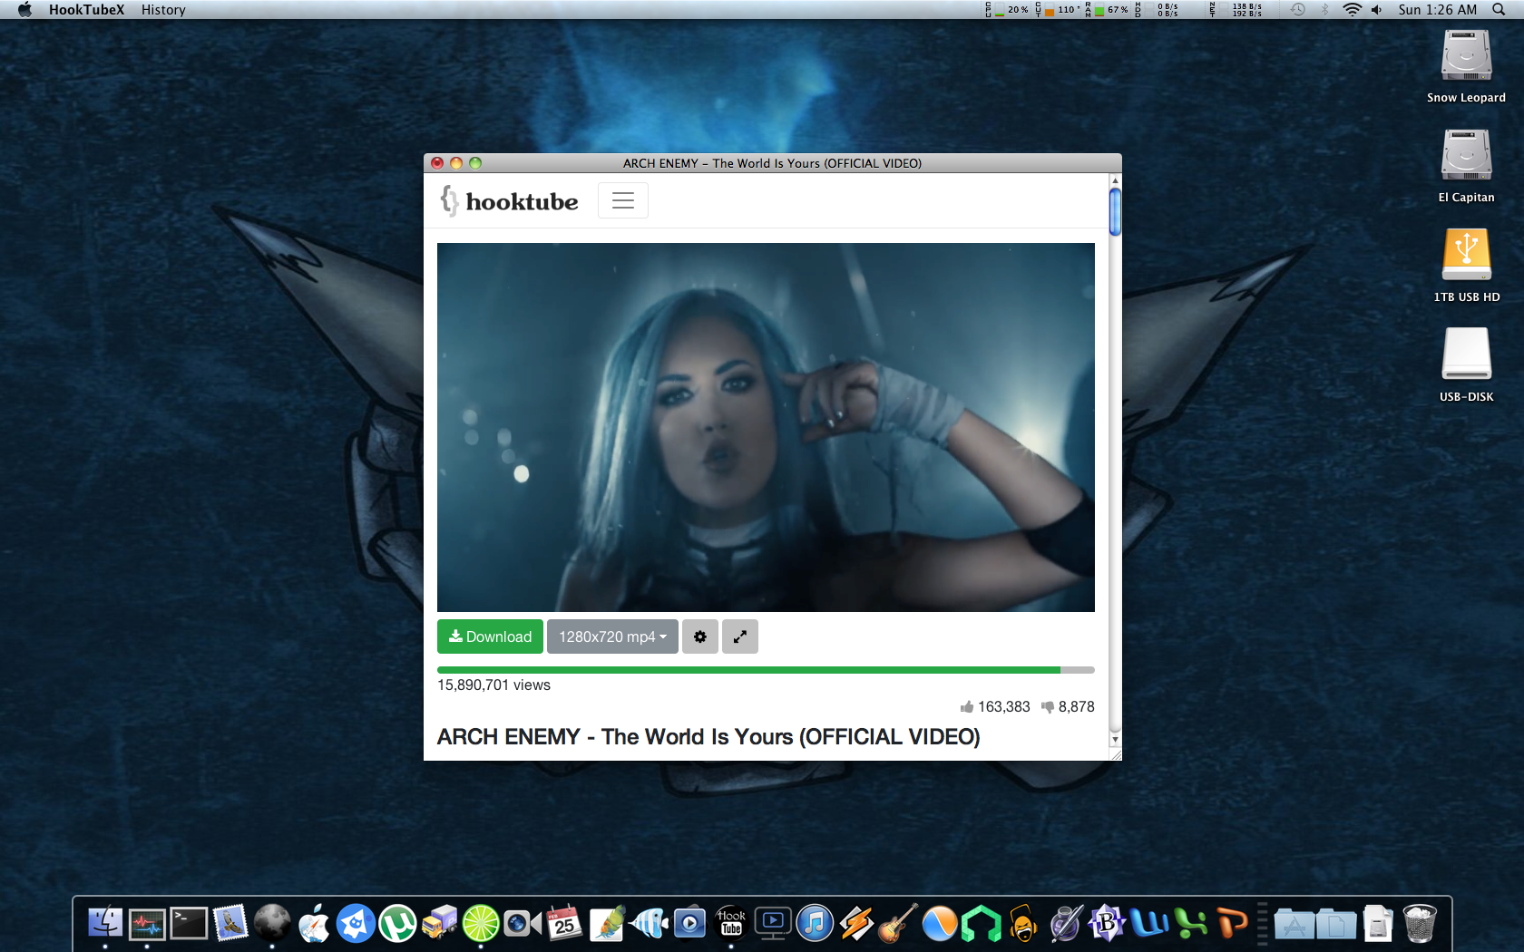Select the Snow Leopard drive on desktop
The height and width of the screenshot is (952, 1524).
click(1466, 65)
